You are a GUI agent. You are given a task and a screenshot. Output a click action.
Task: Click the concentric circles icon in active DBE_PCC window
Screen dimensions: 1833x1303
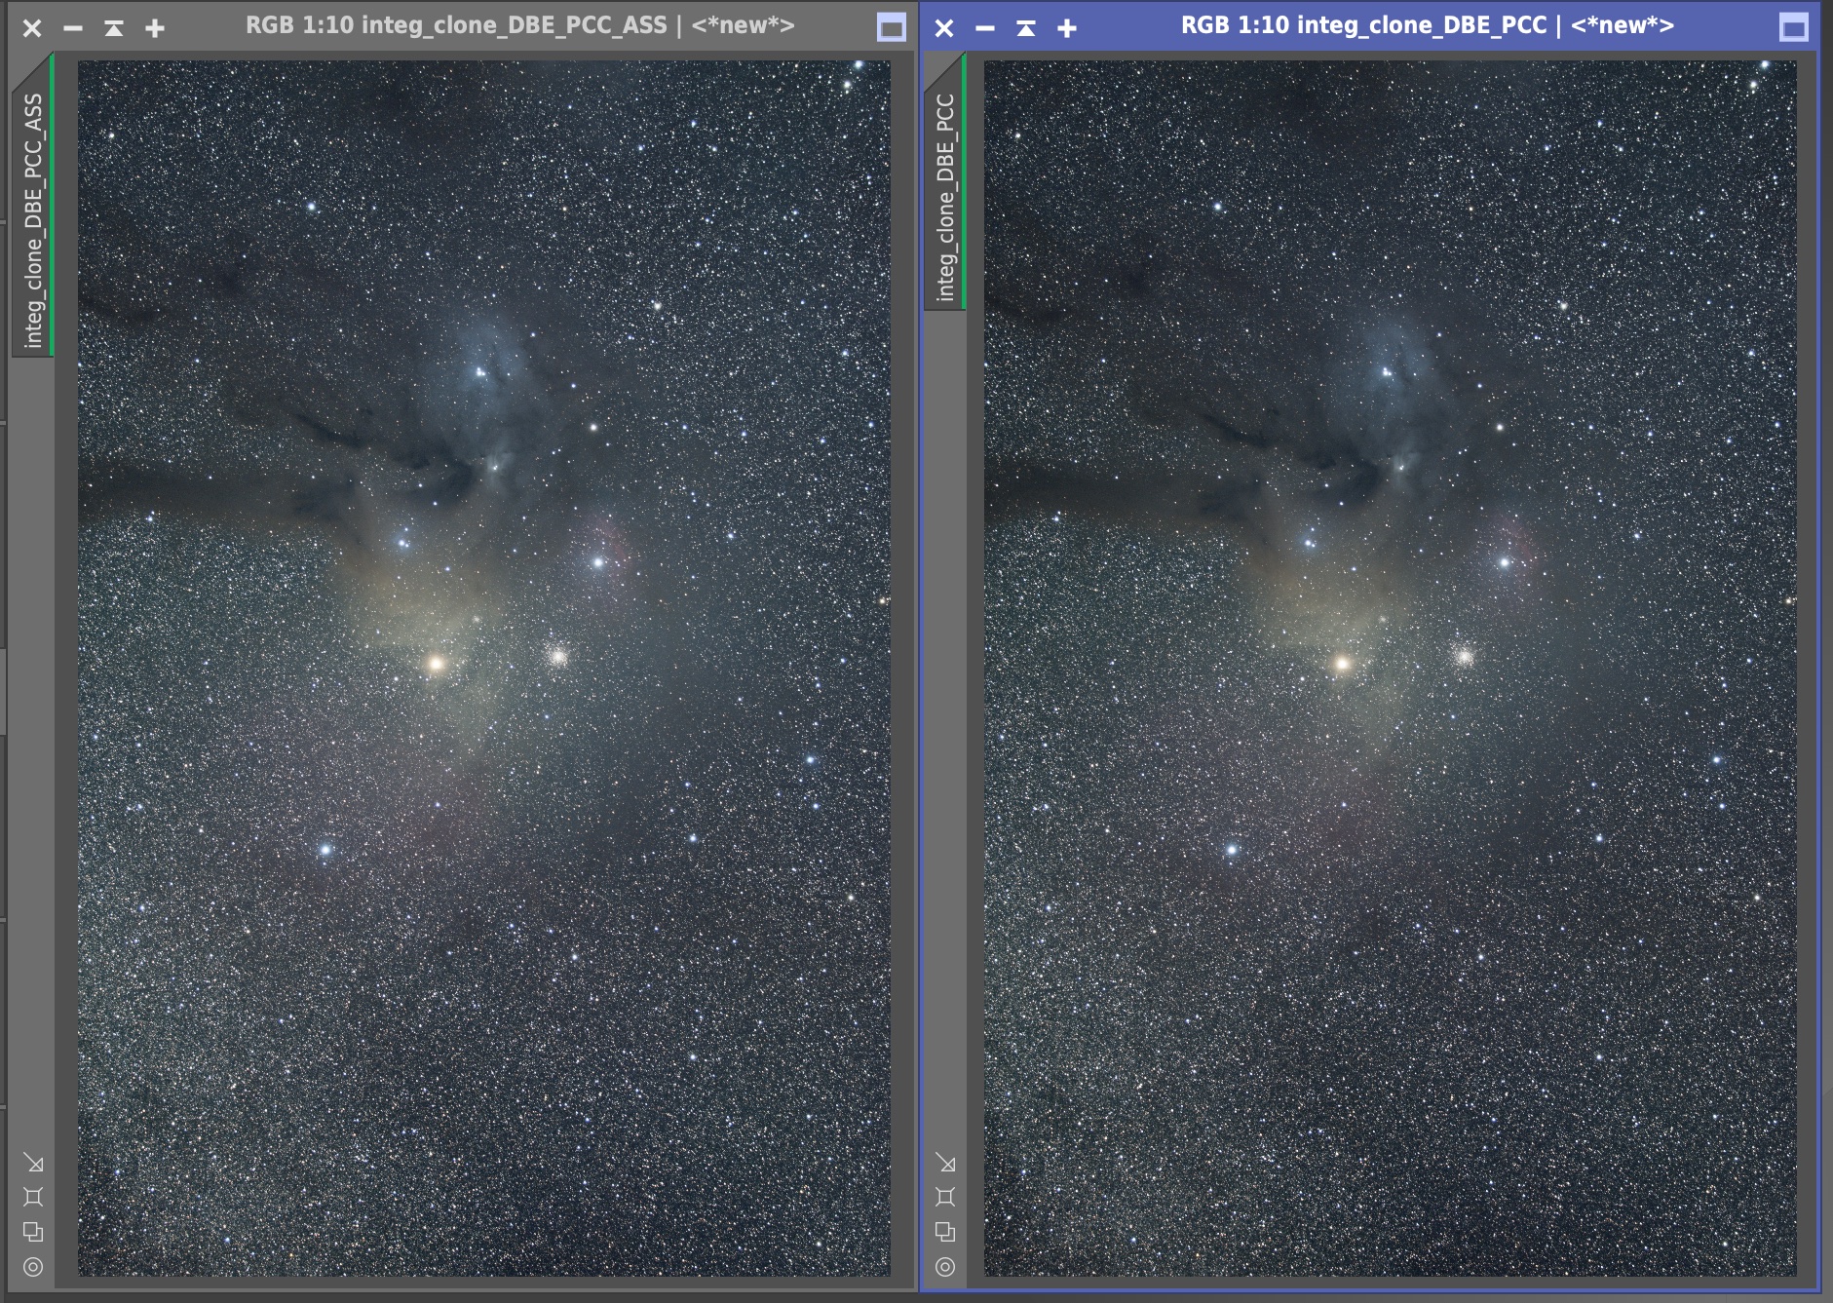click(945, 1267)
